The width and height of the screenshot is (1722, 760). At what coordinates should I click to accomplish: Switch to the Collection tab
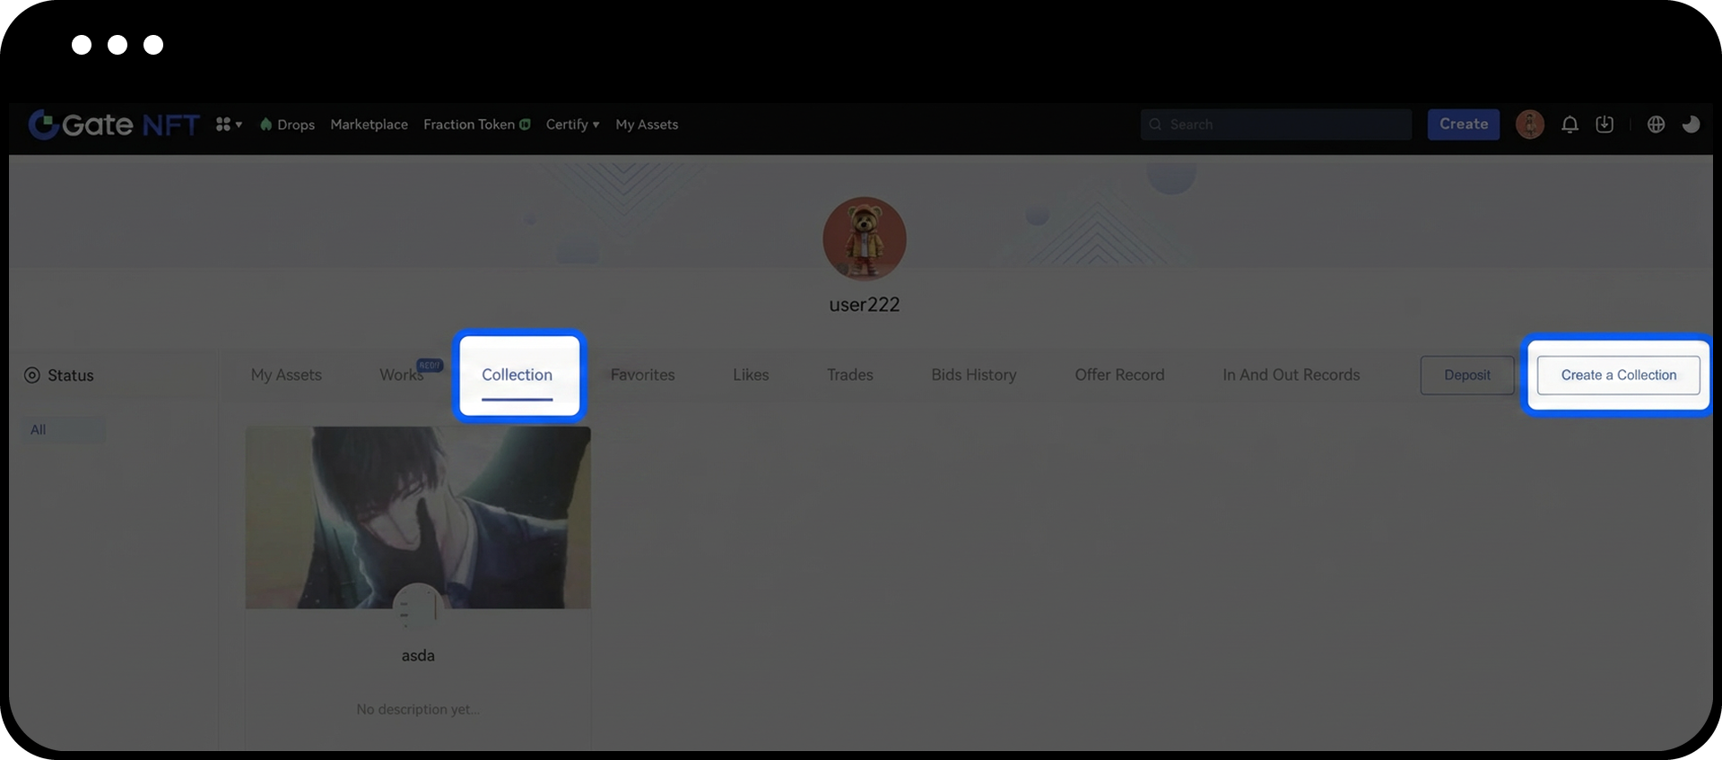pos(517,376)
